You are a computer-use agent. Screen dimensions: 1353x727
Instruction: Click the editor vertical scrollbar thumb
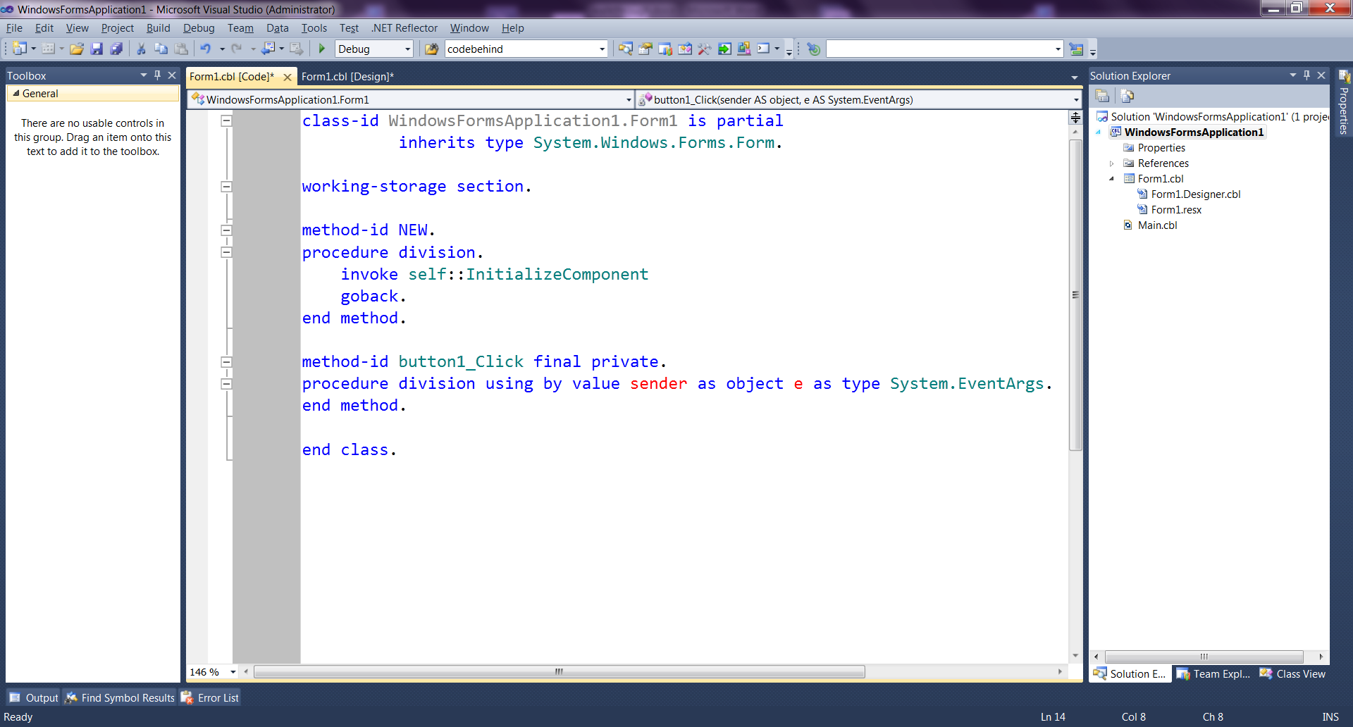click(x=1075, y=294)
